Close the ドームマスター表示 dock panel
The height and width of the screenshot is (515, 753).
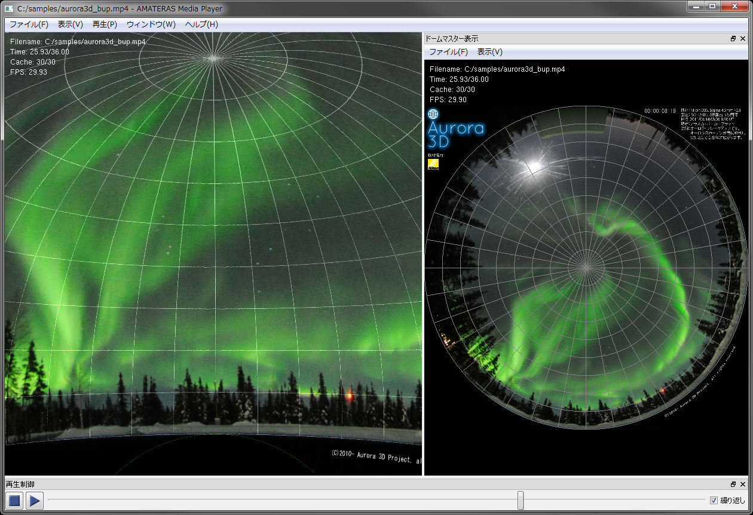(x=743, y=39)
